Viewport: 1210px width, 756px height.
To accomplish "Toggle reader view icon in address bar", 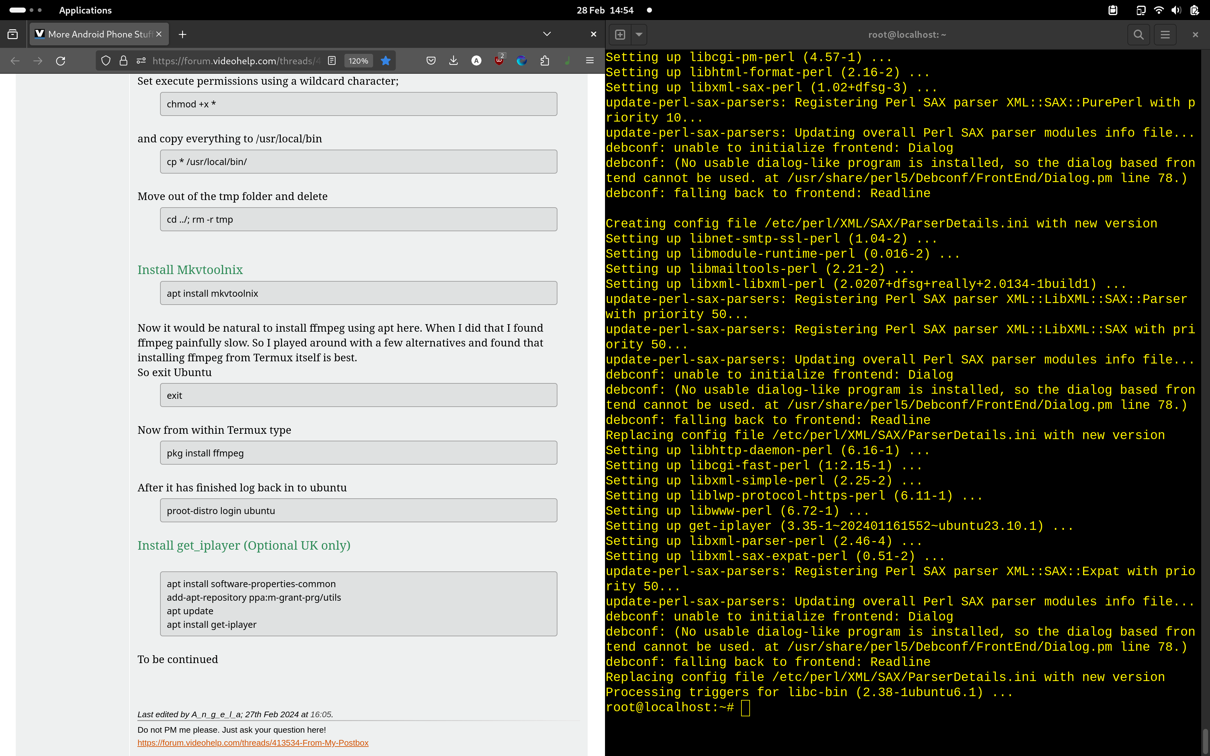I will (x=331, y=61).
